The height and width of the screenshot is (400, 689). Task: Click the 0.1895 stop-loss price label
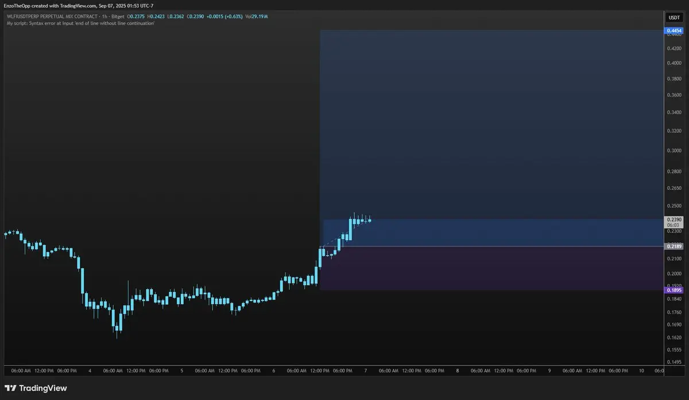[x=674, y=290]
